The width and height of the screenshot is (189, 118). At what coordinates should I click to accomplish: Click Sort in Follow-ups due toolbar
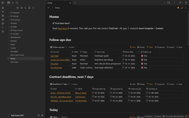coord(133,47)
